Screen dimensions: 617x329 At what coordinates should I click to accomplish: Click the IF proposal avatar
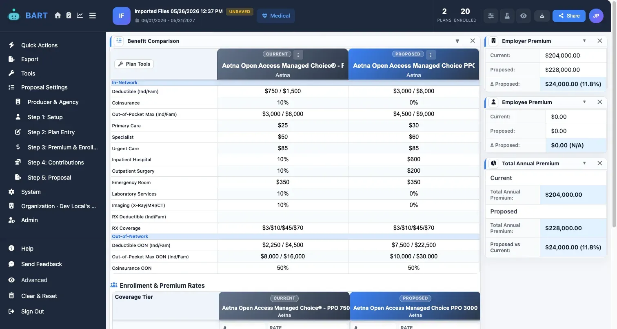pyautogui.click(x=122, y=16)
